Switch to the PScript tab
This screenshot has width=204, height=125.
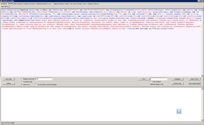click(79, 4)
